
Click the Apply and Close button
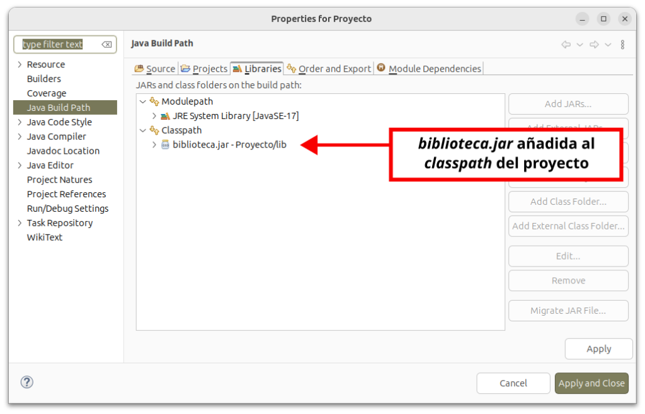(x=591, y=383)
